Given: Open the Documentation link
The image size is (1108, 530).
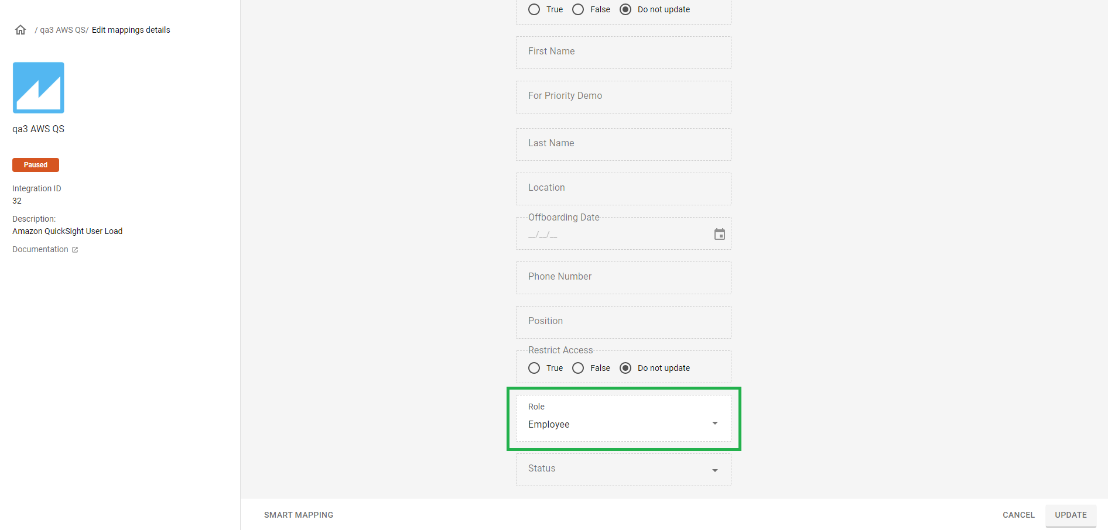Looking at the screenshot, I should [40, 249].
